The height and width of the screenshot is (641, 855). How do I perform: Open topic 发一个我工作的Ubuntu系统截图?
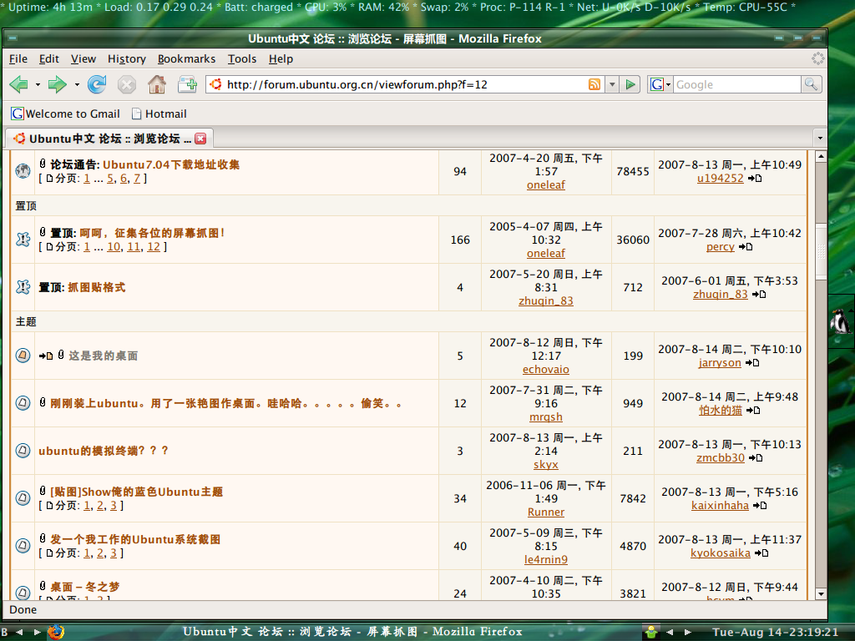pos(135,539)
